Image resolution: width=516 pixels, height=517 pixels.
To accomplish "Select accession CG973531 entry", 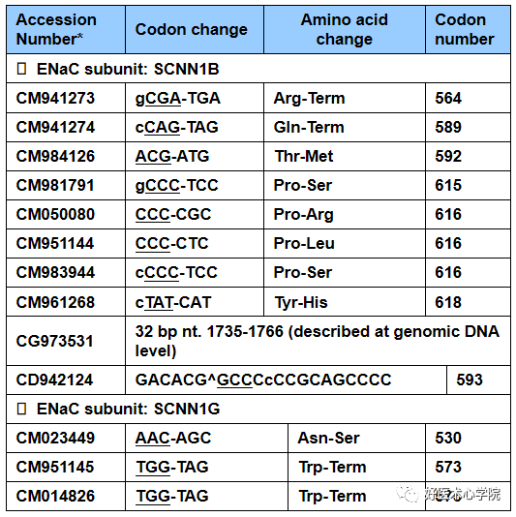I will [x=55, y=341].
